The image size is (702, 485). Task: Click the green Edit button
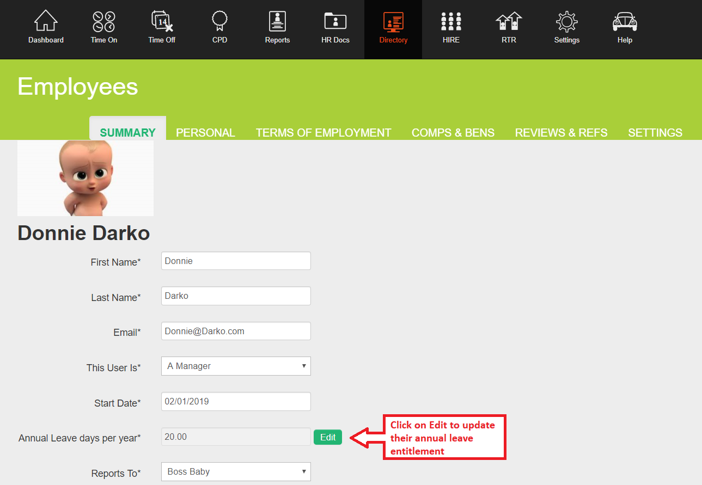click(328, 438)
